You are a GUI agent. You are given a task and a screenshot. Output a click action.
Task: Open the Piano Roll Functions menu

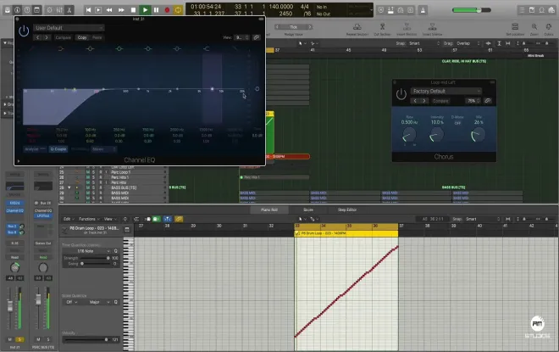[x=89, y=219]
